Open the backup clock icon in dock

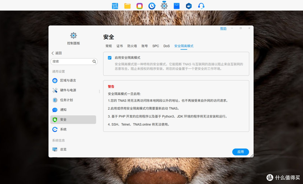click(152, 6)
